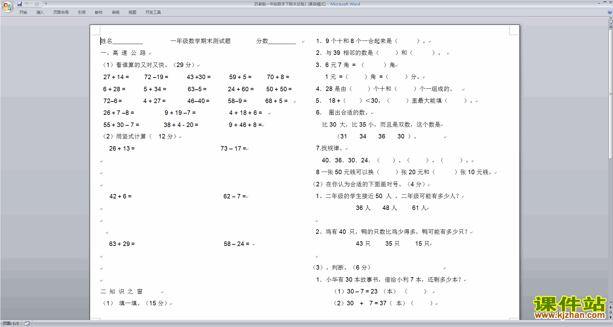Image resolution: width=613 pixels, height=327 pixels.
Task: Click the vertical calculation 63 + 29 =
Action: (x=122, y=244)
